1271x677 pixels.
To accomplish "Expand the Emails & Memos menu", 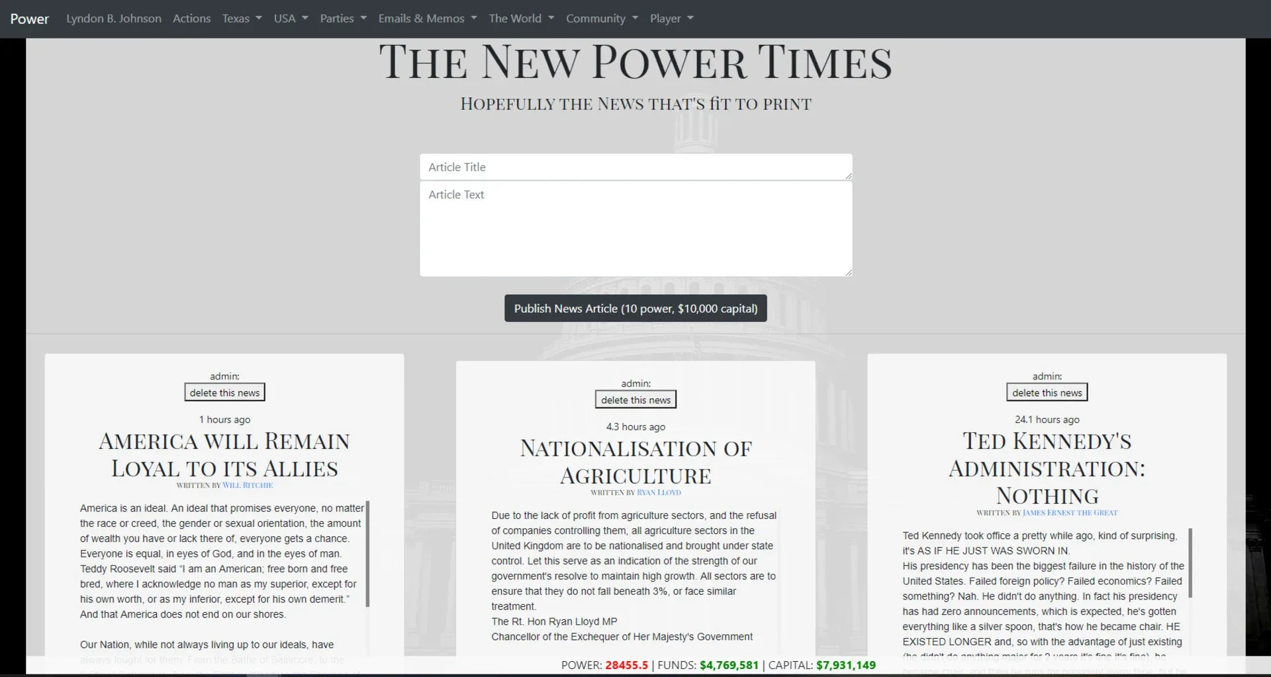I will tap(427, 19).
